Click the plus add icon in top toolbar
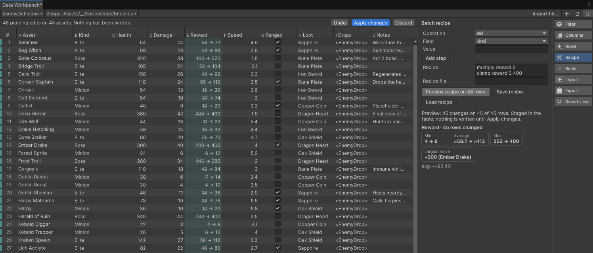This screenshot has width=593, height=253. 567,14
